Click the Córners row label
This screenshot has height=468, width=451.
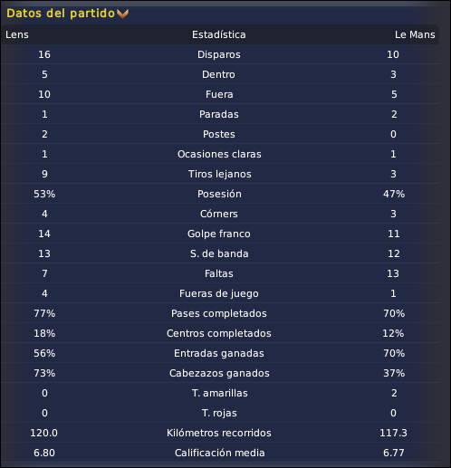click(219, 214)
